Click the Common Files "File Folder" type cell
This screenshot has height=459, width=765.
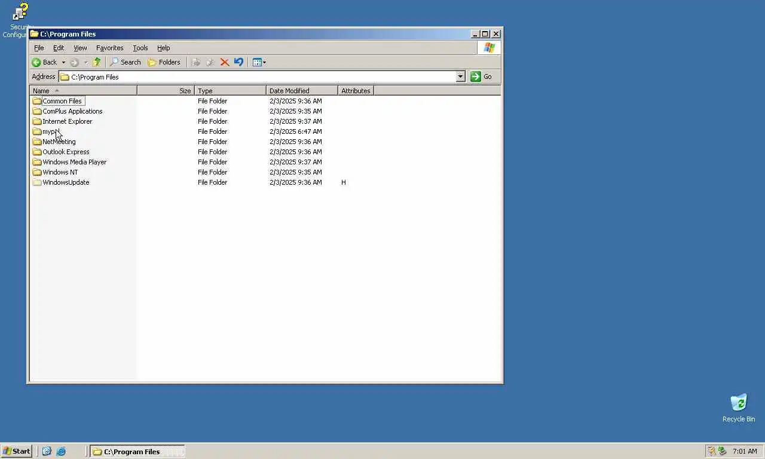click(x=212, y=101)
